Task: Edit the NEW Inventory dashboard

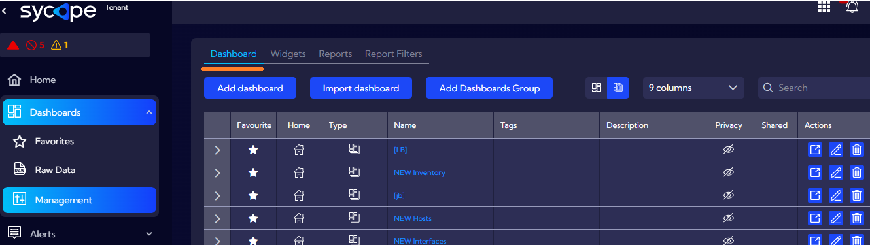Action: click(x=836, y=172)
